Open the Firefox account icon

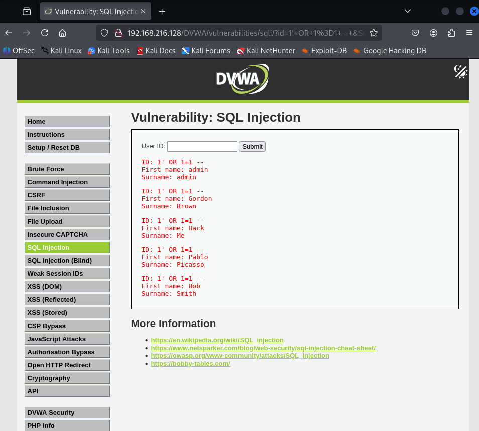coord(433,33)
